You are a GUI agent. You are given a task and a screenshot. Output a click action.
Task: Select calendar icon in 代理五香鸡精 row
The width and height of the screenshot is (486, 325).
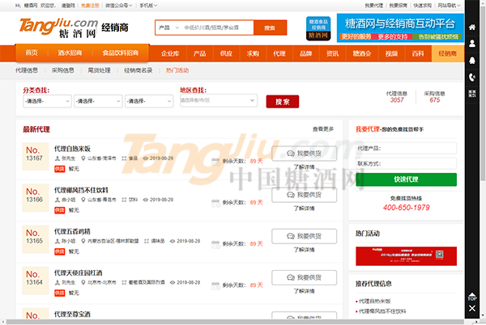pyautogui.click(x=215, y=244)
